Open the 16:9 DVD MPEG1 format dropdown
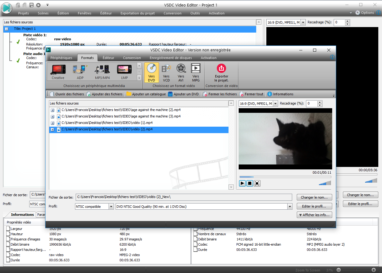Viewport: 382px width, 273px height. point(275,103)
